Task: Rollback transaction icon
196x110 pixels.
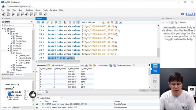Action: click(x=74, y=22)
